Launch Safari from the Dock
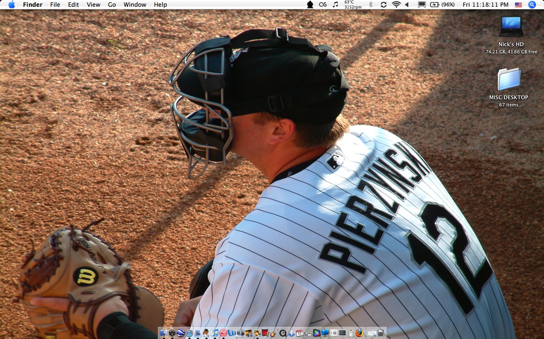544x339 pixels. point(189,333)
